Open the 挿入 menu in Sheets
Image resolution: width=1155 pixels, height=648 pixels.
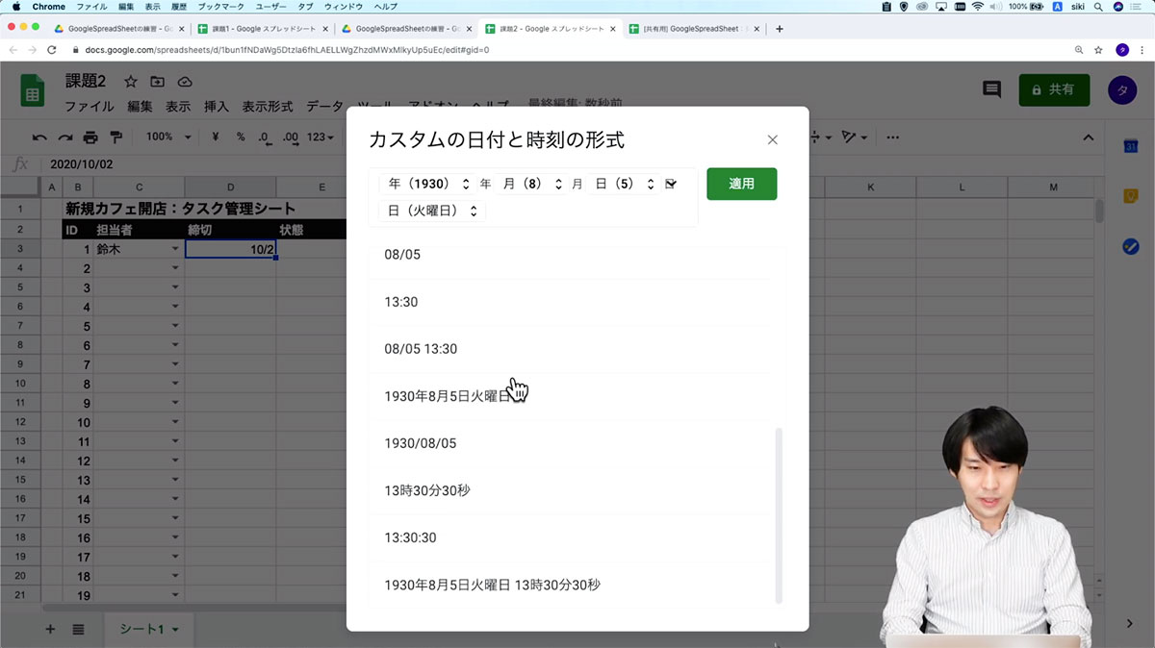coord(217,107)
